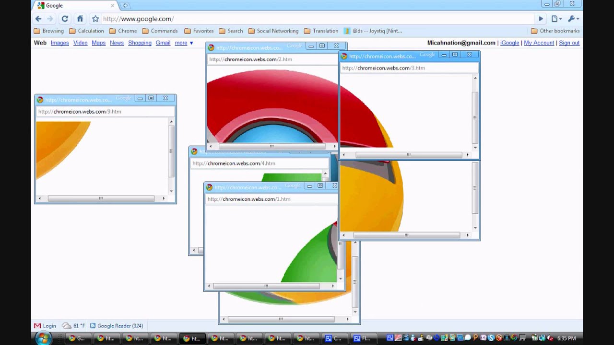
Task: Go to the Home page icon
Action: tap(80, 19)
